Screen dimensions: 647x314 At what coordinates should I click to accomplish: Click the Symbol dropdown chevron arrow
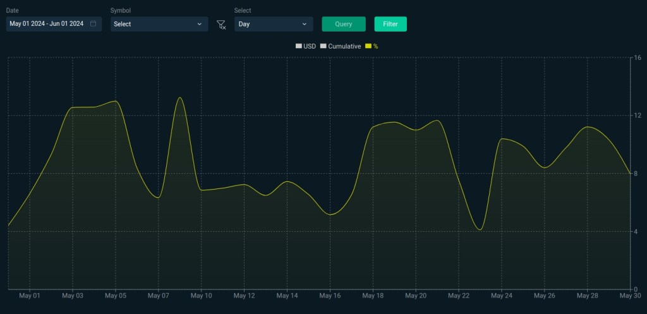click(200, 24)
